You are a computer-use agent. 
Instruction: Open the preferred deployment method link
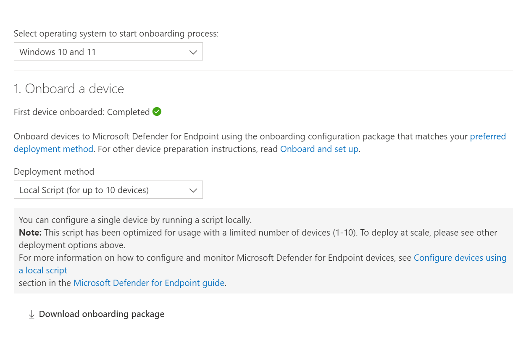[x=489, y=136]
